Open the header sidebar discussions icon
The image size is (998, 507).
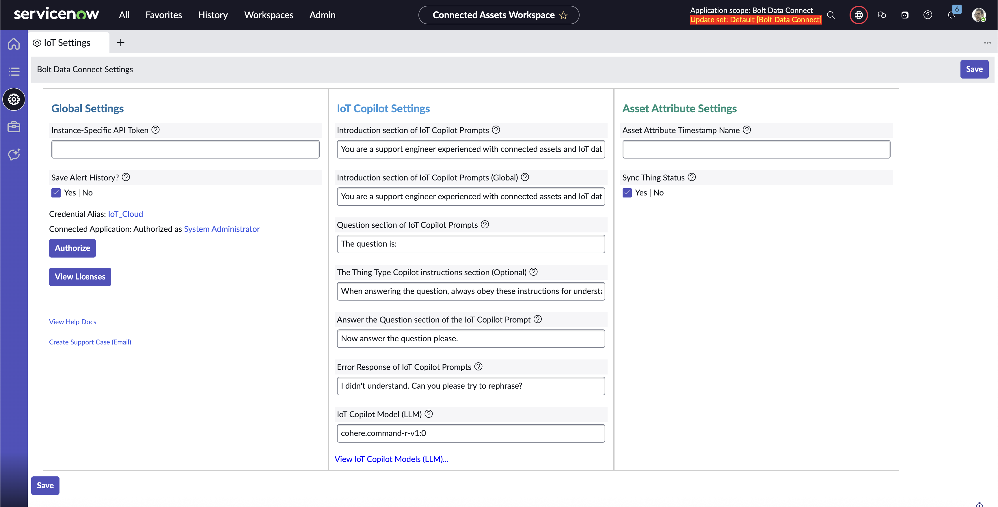[x=905, y=15]
